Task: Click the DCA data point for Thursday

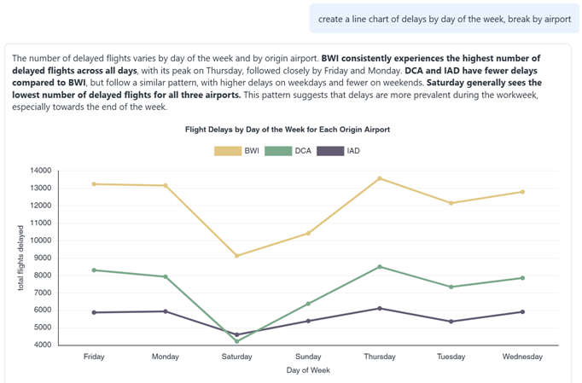Action: pos(380,267)
